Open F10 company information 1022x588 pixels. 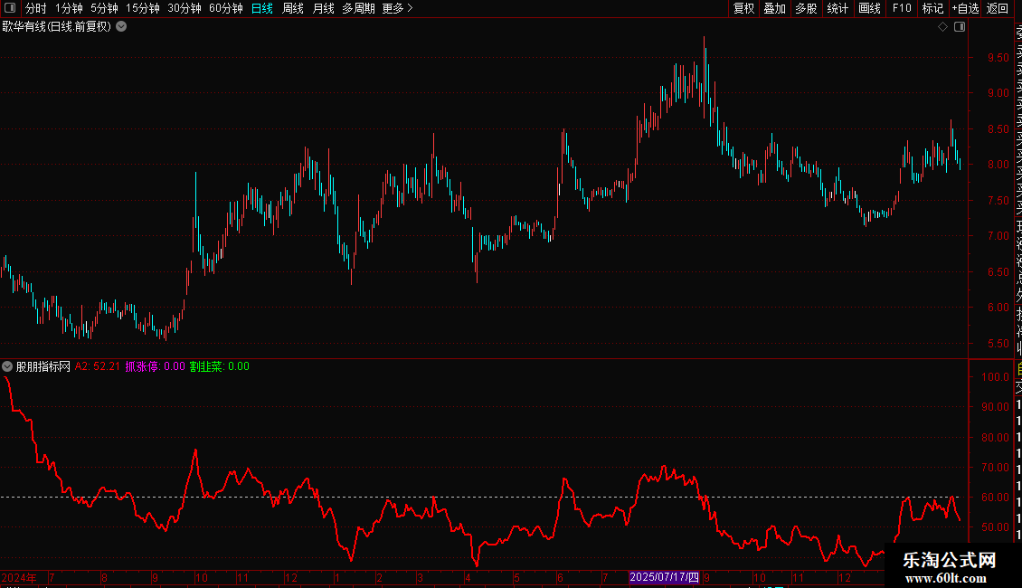pyautogui.click(x=902, y=8)
